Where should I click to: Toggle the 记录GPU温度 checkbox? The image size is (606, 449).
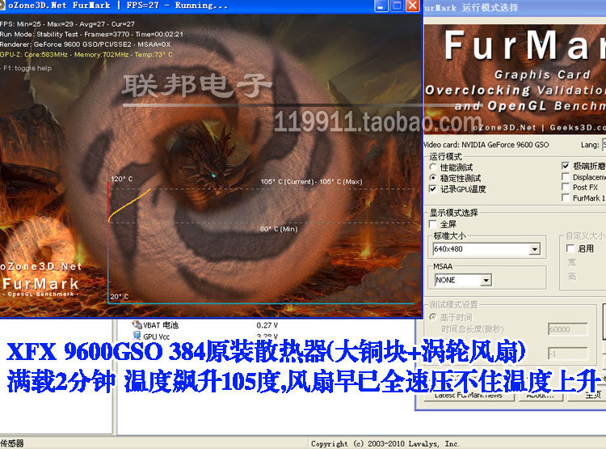coord(434,188)
